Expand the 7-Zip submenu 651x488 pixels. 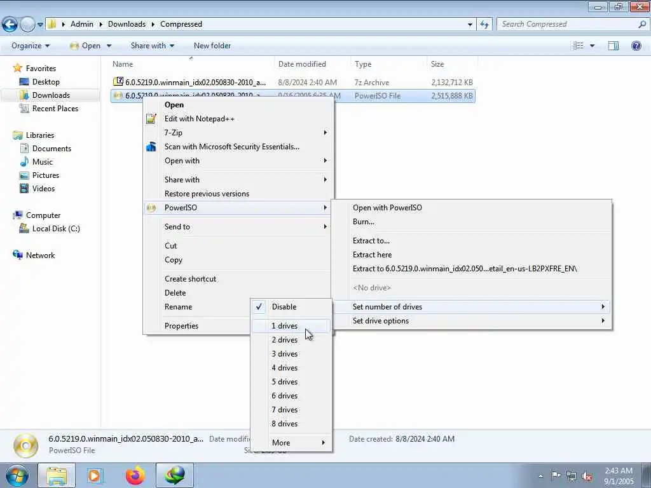click(238, 133)
